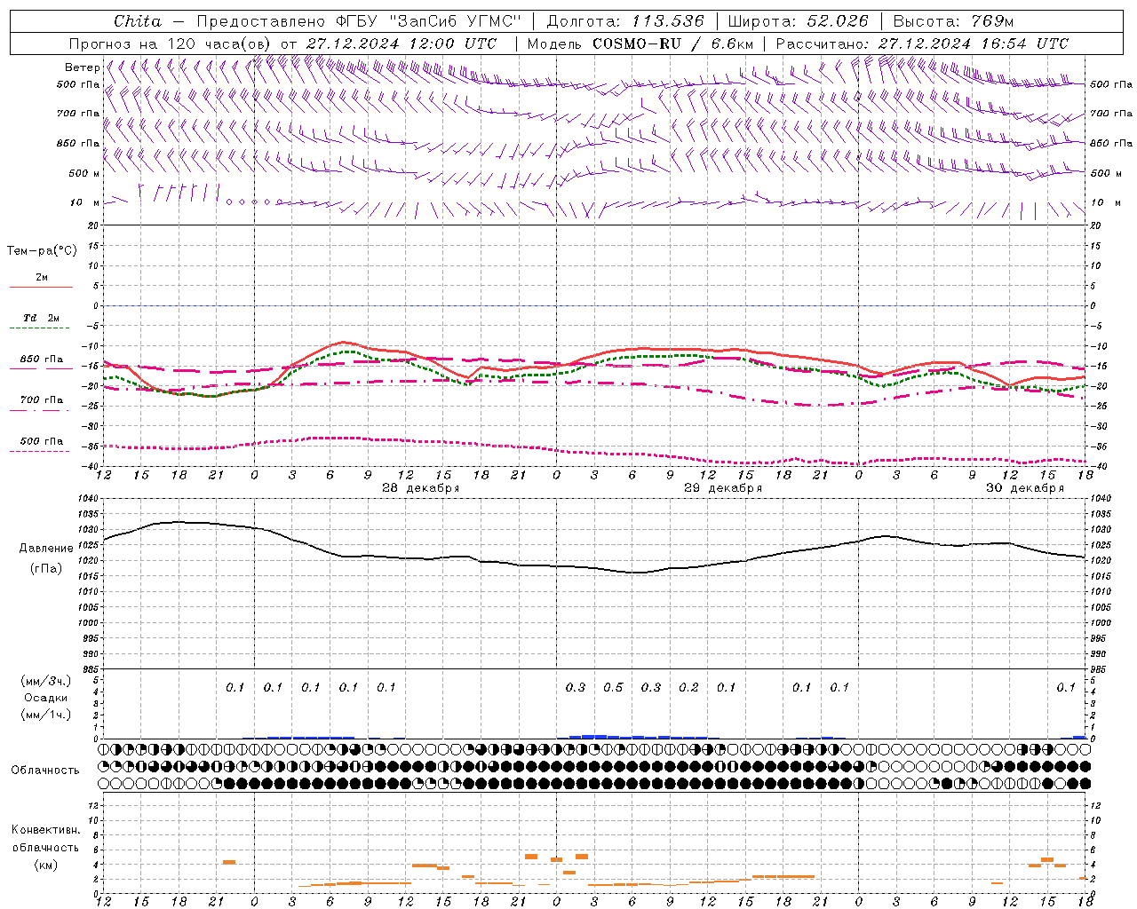Click "700 гПа" entry in temperature legend

[42, 400]
